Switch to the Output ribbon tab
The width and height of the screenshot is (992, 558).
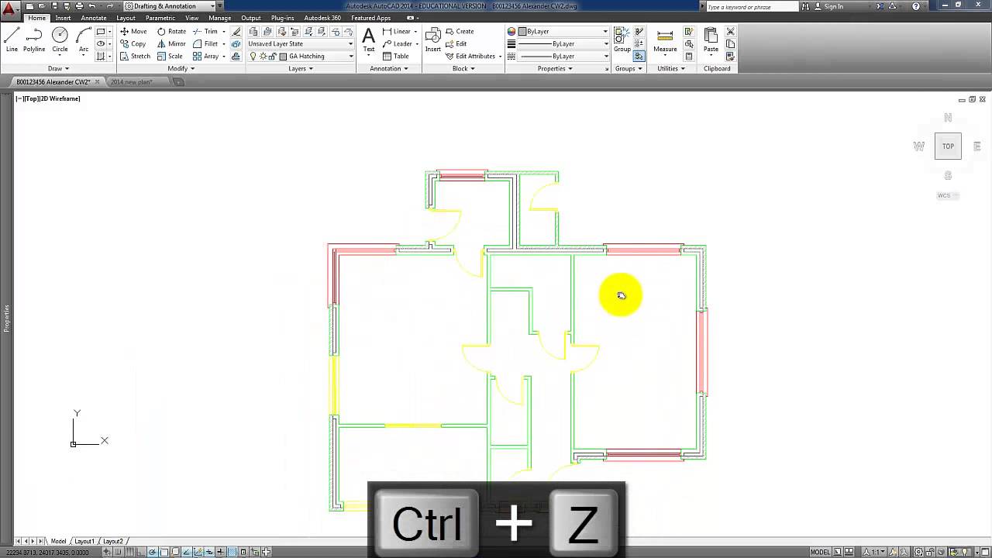point(251,18)
